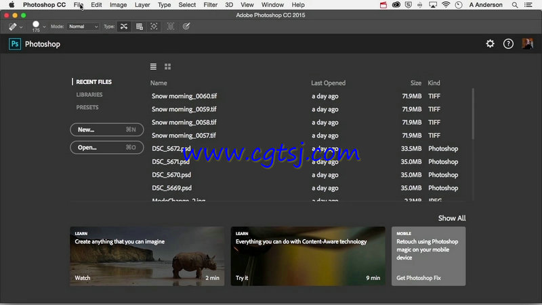Click the Time Machine clock icon
542x305 pixels.
[x=459, y=5]
